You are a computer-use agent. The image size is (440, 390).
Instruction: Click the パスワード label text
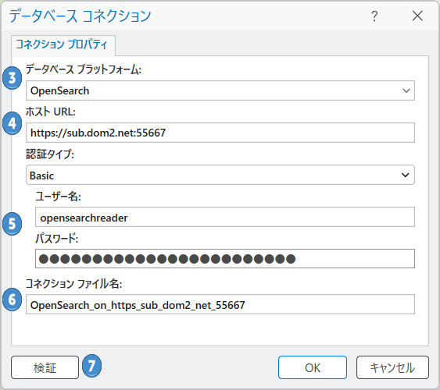tap(57, 239)
